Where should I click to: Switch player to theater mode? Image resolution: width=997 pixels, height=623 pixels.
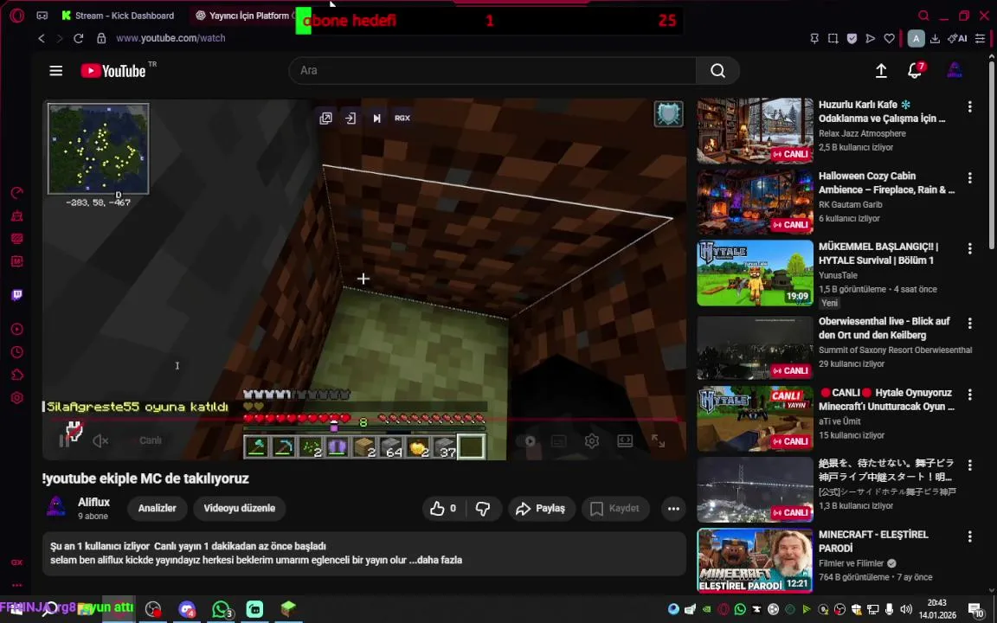(x=625, y=440)
